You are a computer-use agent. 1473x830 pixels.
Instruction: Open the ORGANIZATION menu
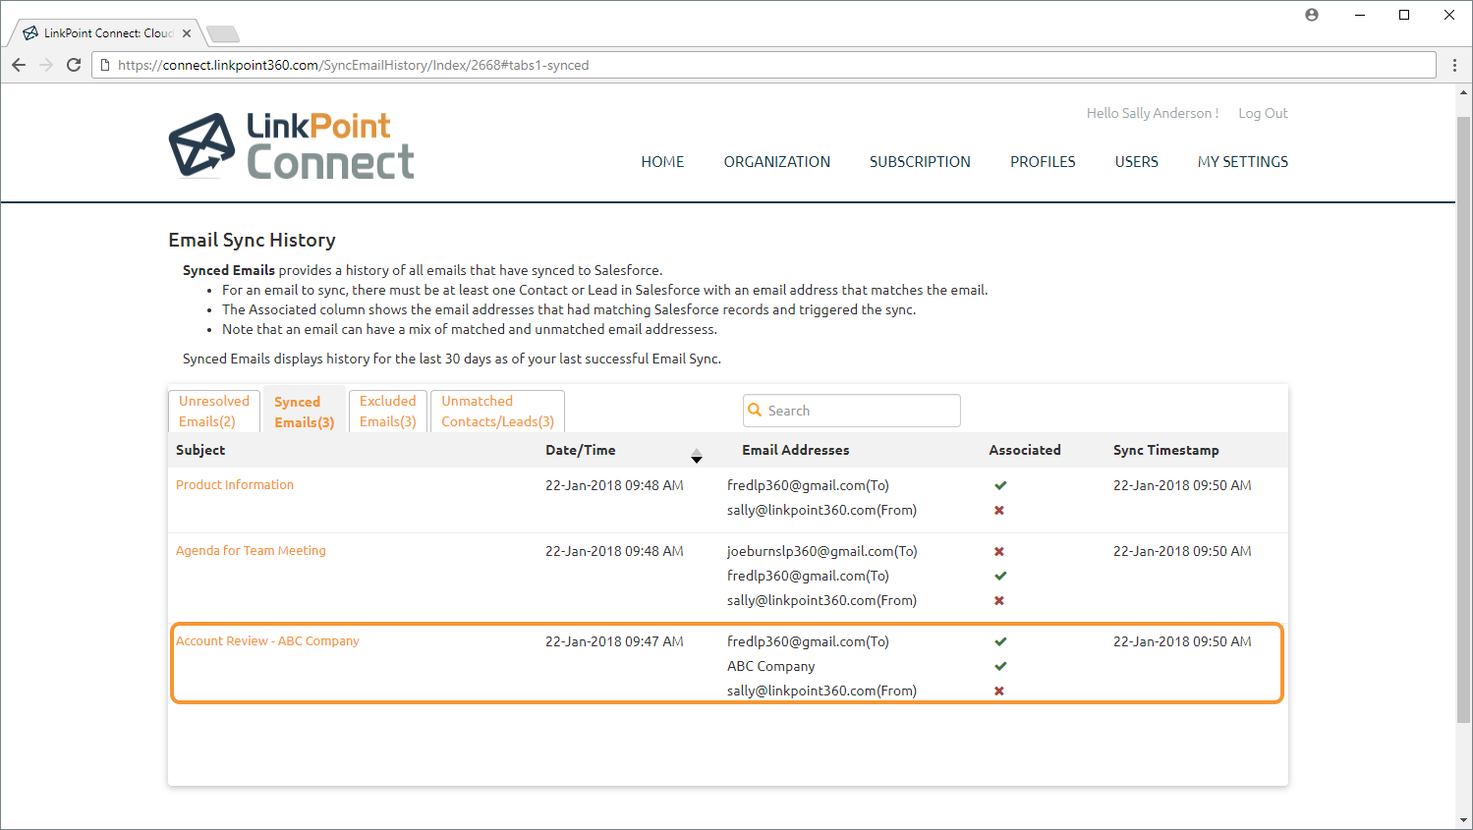point(777,162)
